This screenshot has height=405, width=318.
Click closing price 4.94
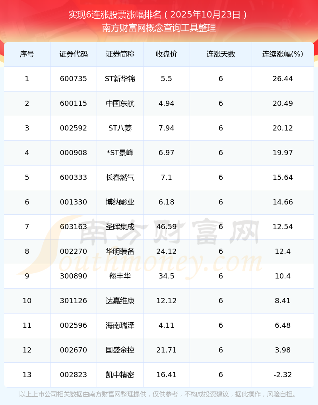tap(167, 103)
